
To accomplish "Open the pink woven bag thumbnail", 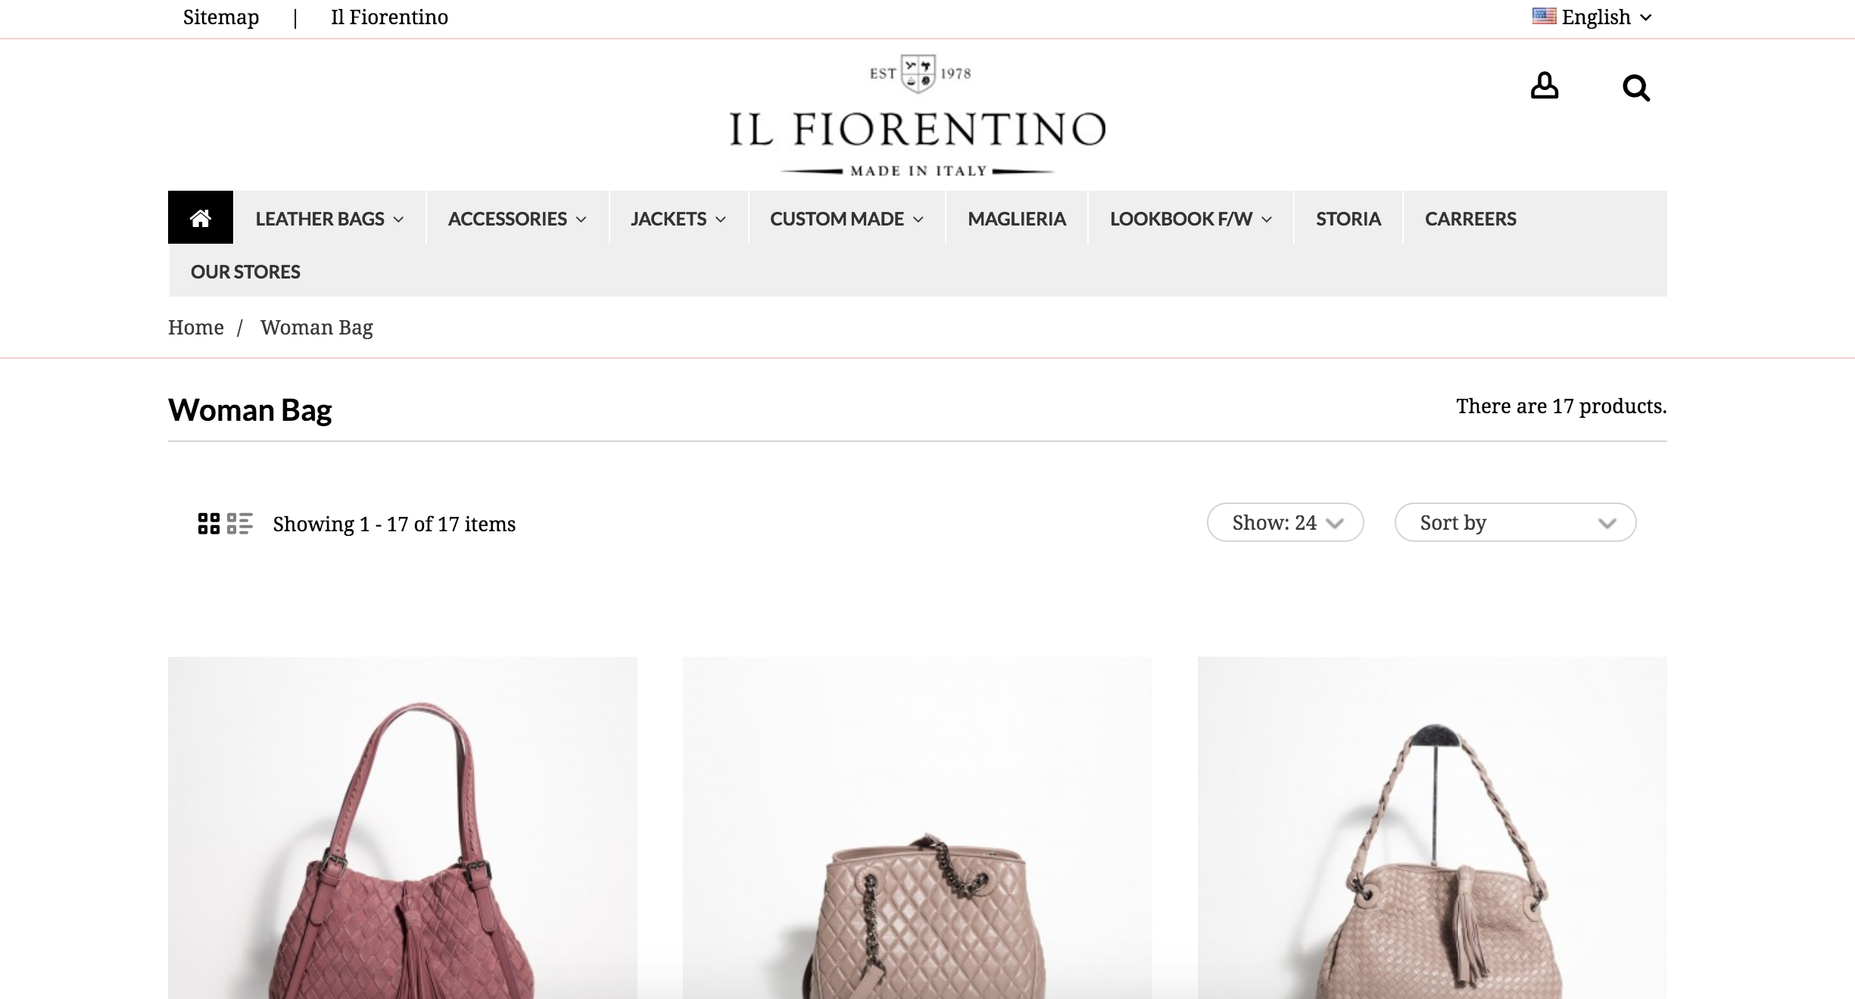I will [402, 828].
